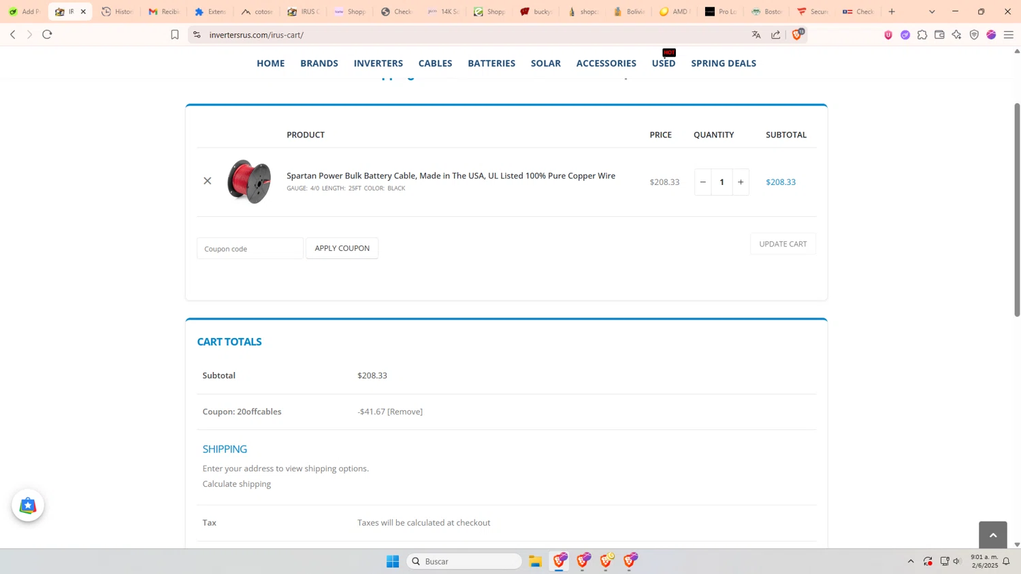This screenshot has height=574, width=1021.
Task: Open the Leo AI sparkle icon
Action: (x=957, y=35)
